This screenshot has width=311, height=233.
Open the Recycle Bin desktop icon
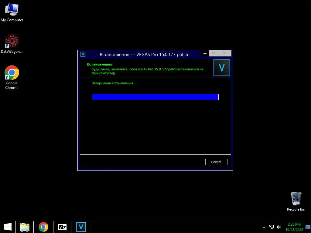point(296,201)
